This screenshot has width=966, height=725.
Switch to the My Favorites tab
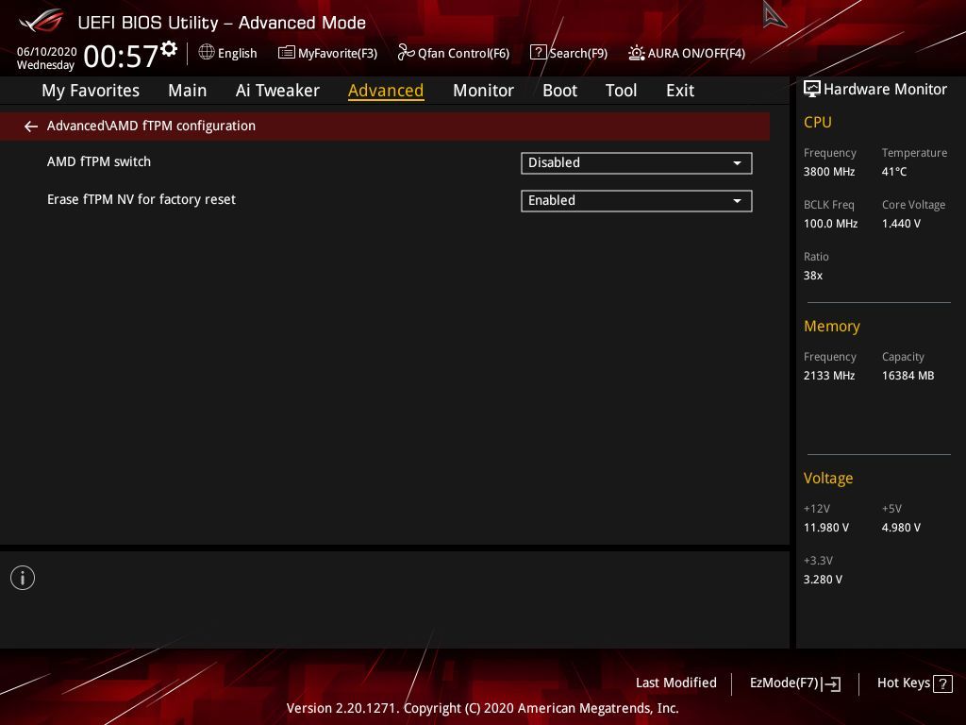[91, 91]
